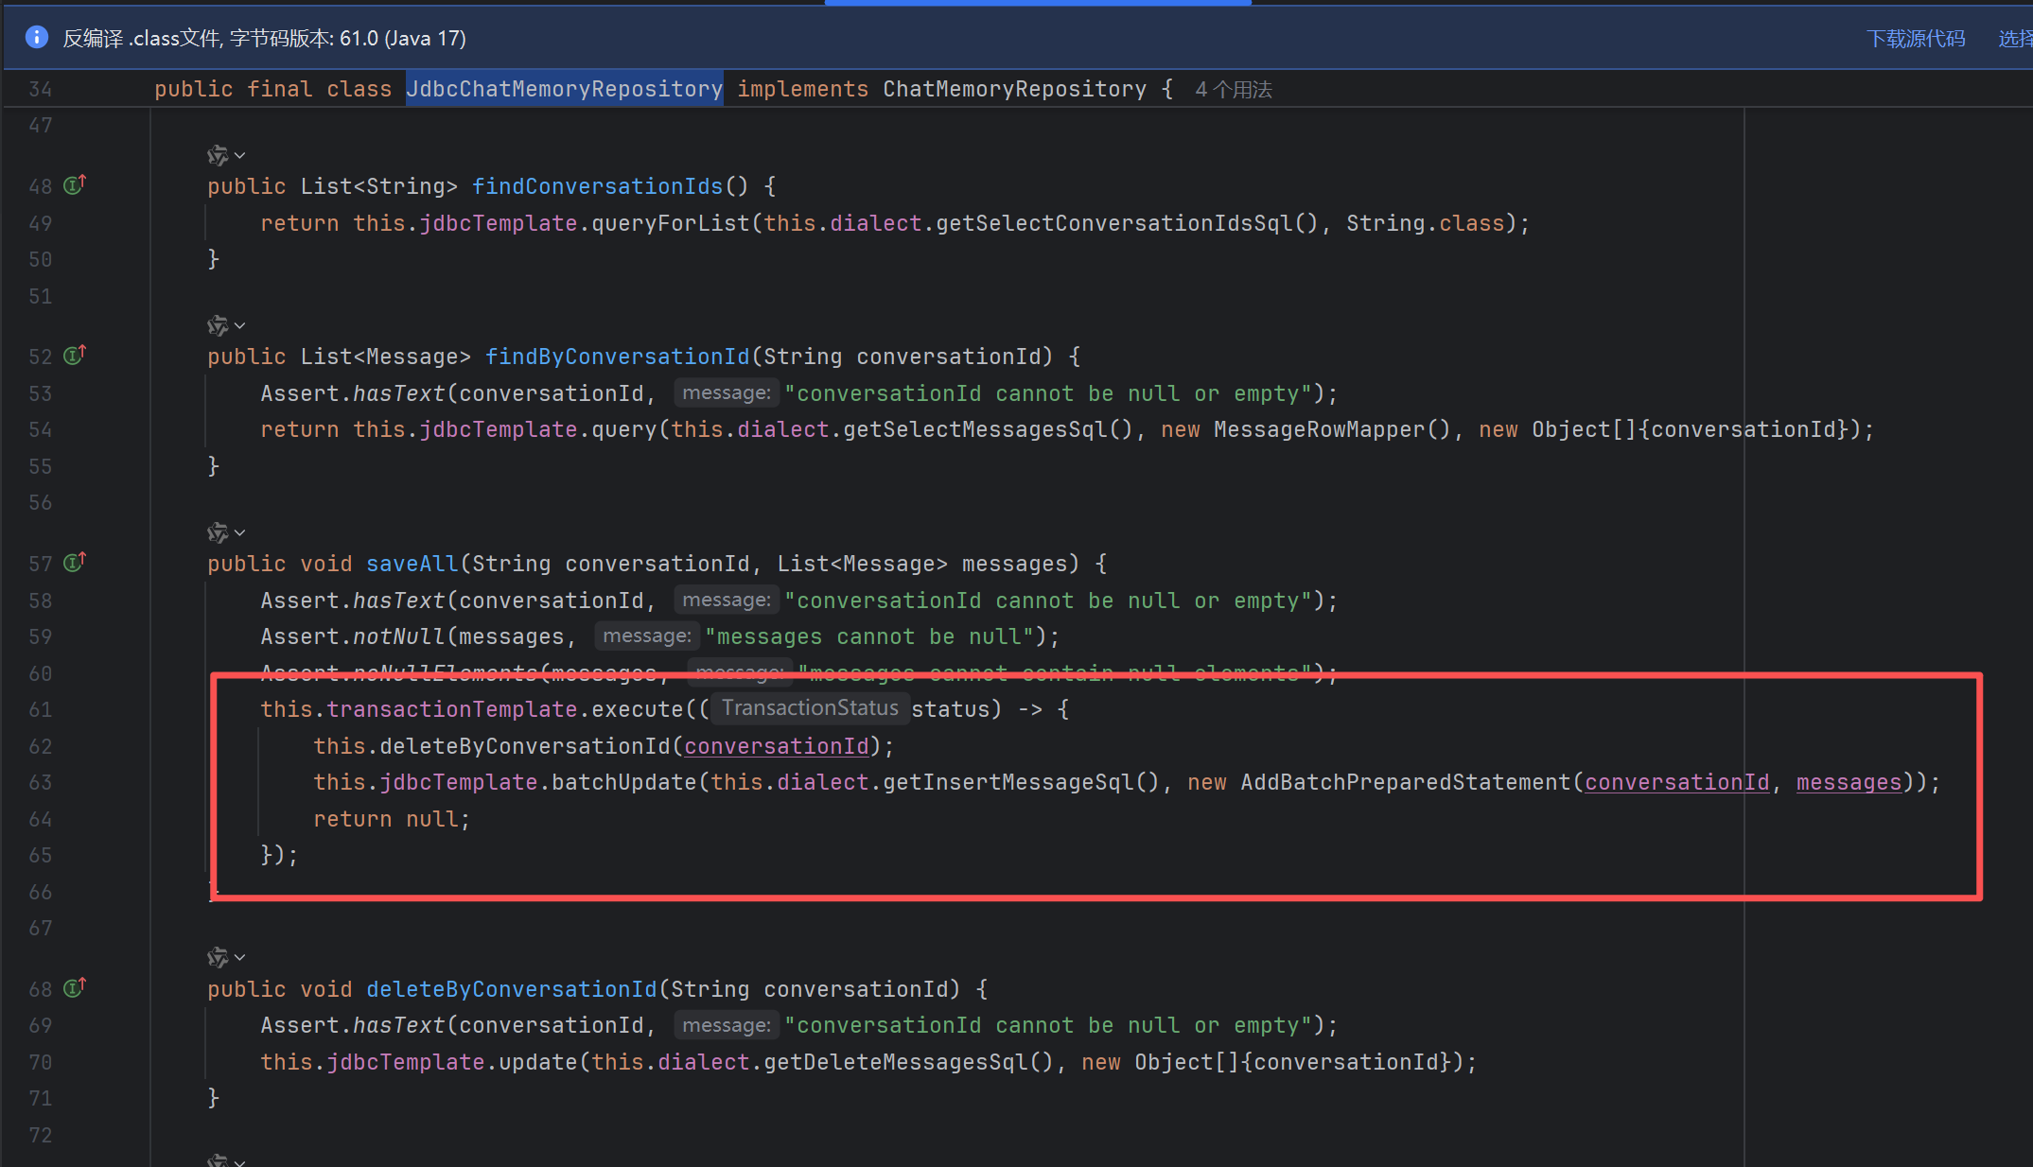2033x1167 pixels.
Task: Click the saveAll method name
Action: pyautogui.click(x=412, y=565)
